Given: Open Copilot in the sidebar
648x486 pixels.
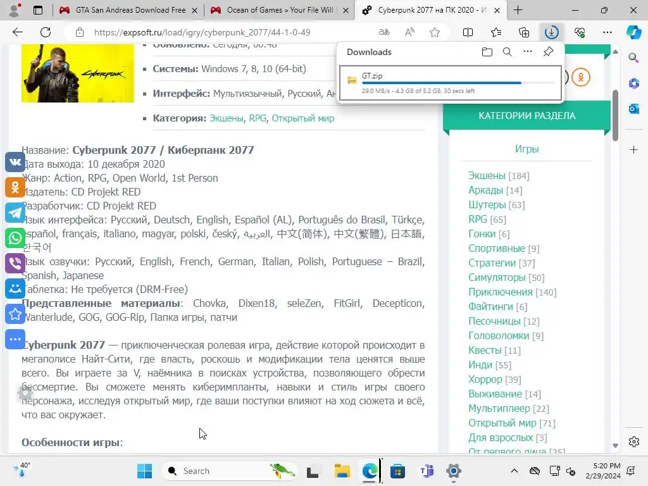Looking at the screenshot, I should pos(633,32).
